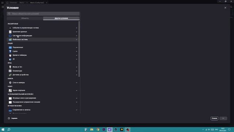Open Windows taskbar search
Image resolution: width=234 pixels, height=132 pixels.
coord(9,129)
